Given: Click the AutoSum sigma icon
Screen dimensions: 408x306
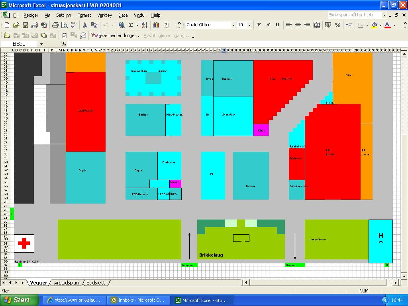Looking at the screenshot, I should click(131, 25).
